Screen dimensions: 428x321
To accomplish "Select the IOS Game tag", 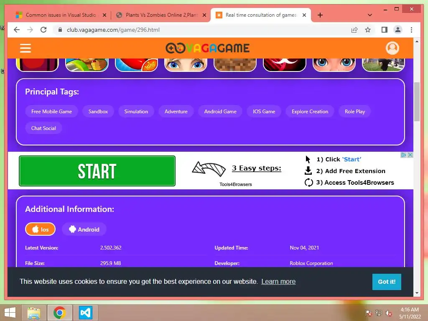I will tap(264, 111).
